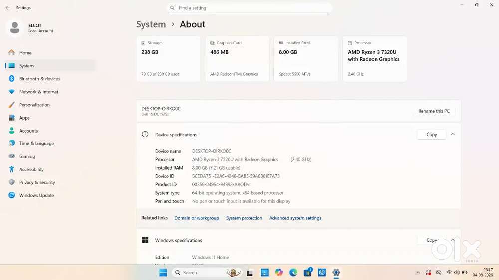
Task: Open Domain or workgroup link
Action: 196,218
